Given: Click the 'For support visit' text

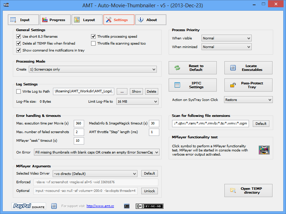Looking at the screenshot, I should 73,206.
